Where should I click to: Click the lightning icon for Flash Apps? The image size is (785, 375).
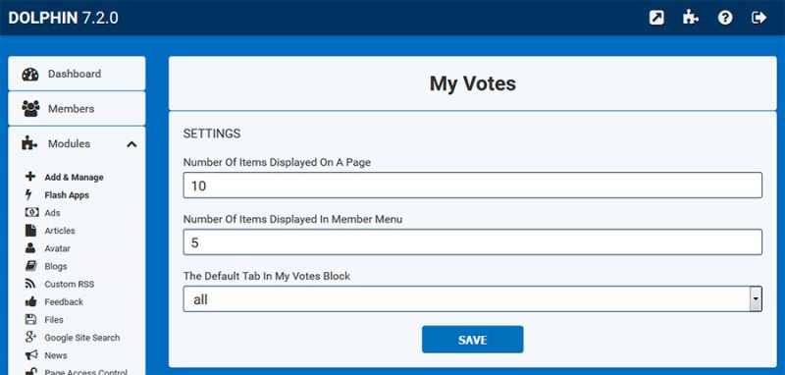click(x=29, y=194)
